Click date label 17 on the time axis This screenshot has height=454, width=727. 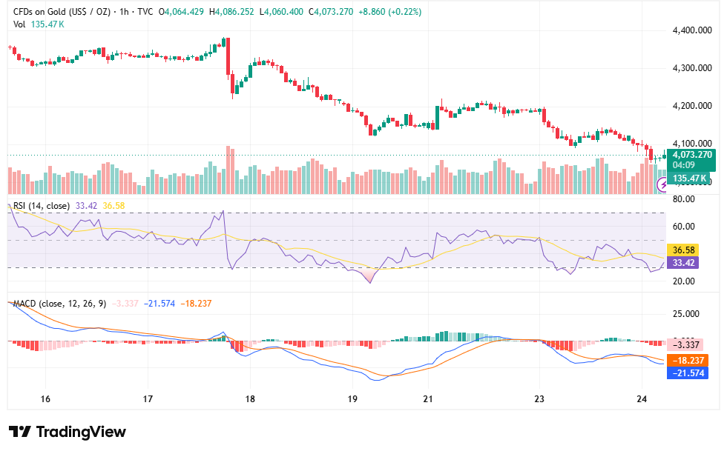148,399
